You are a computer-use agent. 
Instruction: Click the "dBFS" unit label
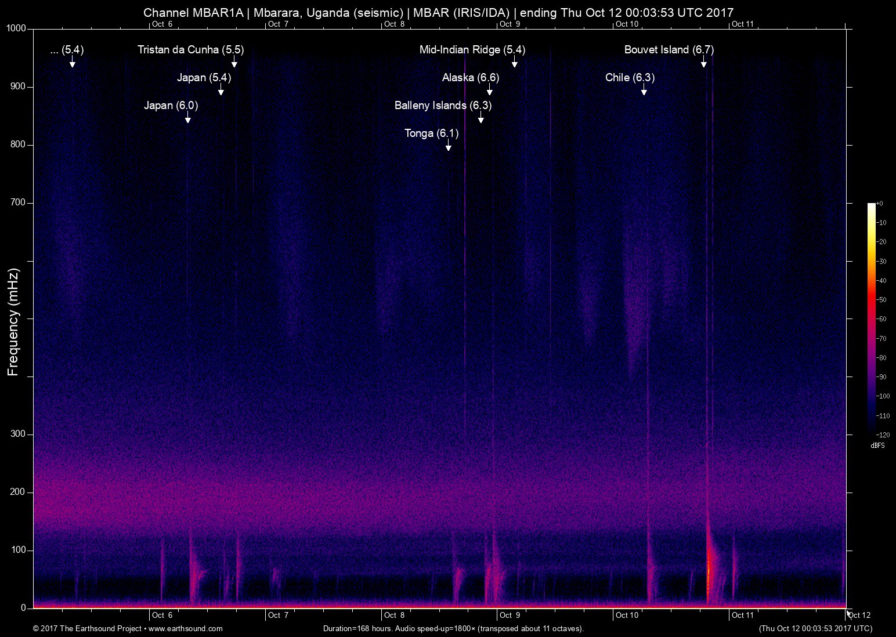(x=877, y=446)
